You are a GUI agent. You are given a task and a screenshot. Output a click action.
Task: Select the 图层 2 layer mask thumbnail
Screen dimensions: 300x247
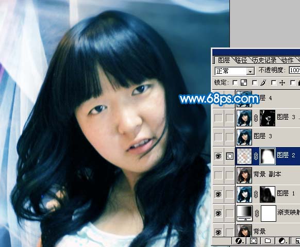click(x=268, y=156)
